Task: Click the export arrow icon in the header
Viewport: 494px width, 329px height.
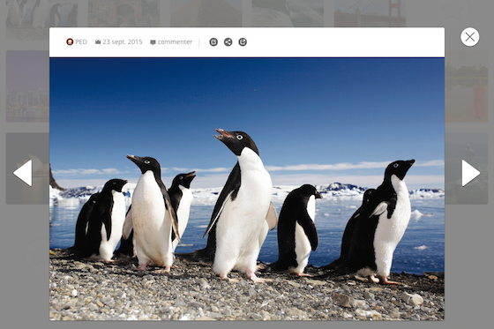Action: tap(243, 42)
